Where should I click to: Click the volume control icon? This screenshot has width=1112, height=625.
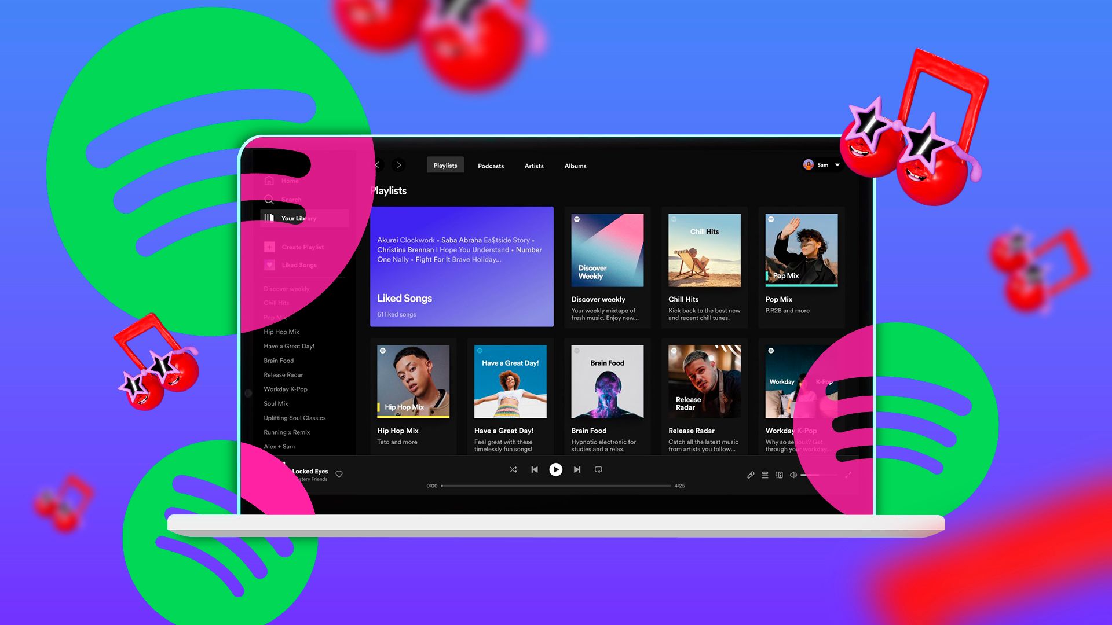793,470
